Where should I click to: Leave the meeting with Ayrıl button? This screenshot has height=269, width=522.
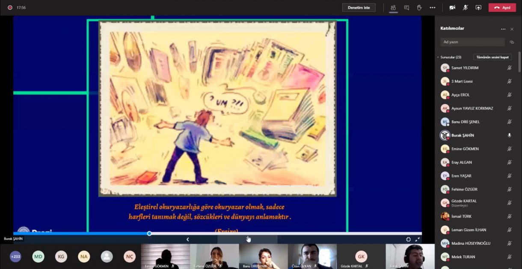[x=502, y=8]
